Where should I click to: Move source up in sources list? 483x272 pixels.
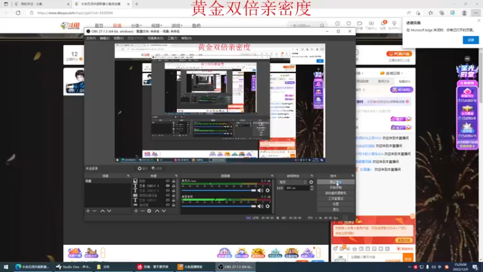pyautogui.click(x=157, y=211)
